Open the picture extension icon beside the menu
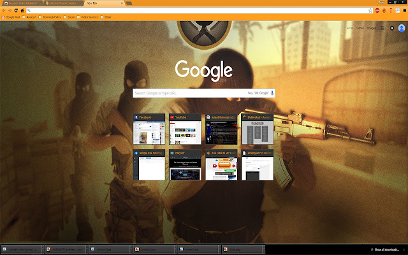This screenshot has height=255, width=408. [x=398, y=10]
